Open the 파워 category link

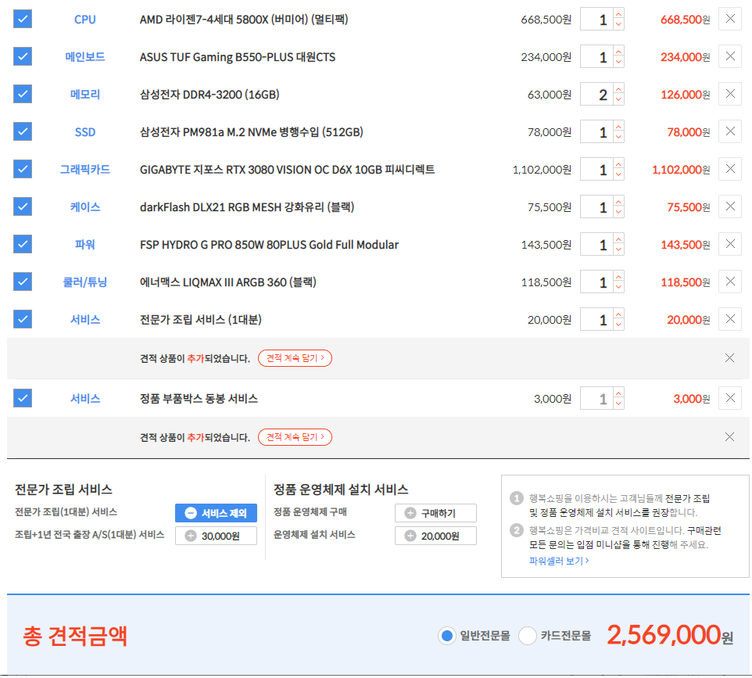pyautogui.click(x=85, y=245)
